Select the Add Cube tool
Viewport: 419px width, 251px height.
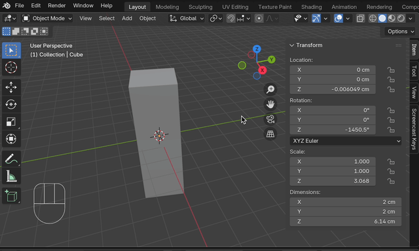pyautogui.click(x=11, y=196)
